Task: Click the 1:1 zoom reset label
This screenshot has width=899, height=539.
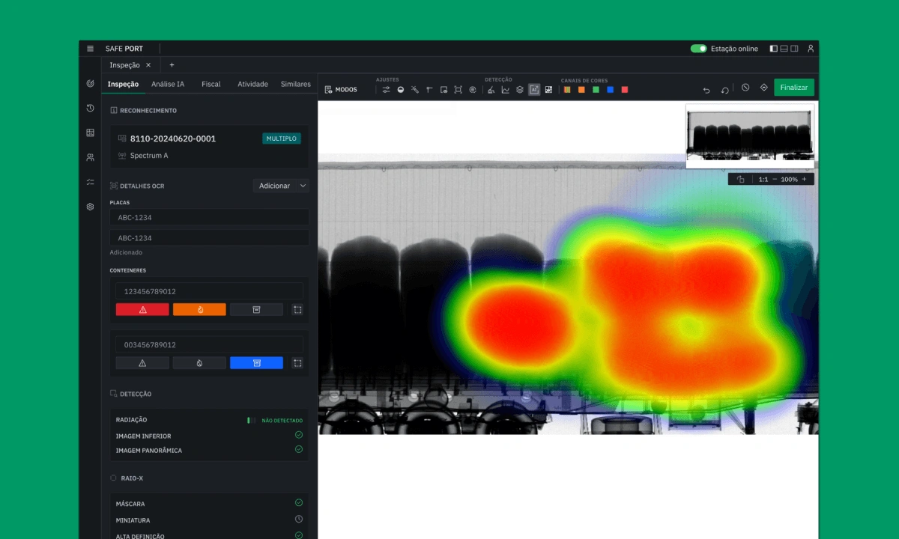Action: [763, 180]
